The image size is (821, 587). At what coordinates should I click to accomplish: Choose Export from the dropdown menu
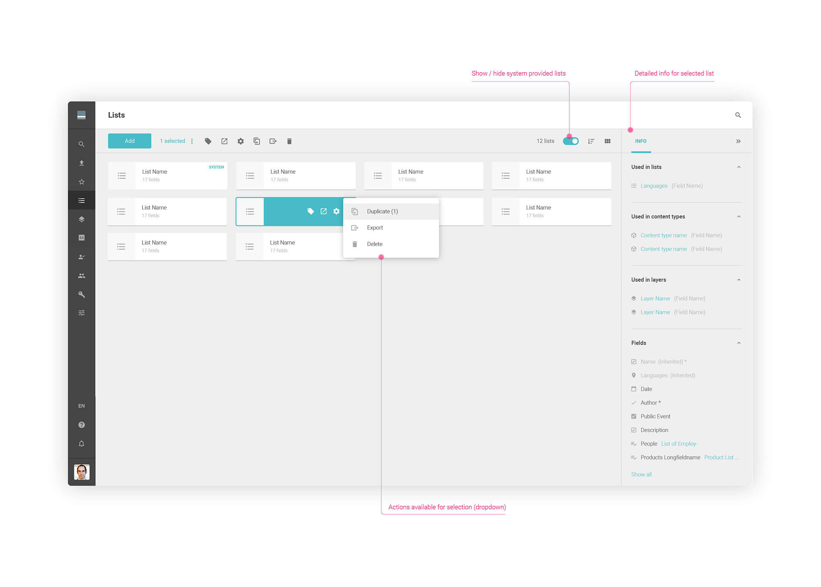click(x=391, y=228)
